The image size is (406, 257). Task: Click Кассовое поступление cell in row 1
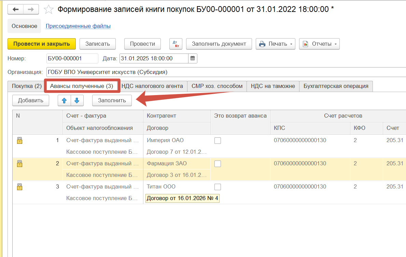point(103,152)
